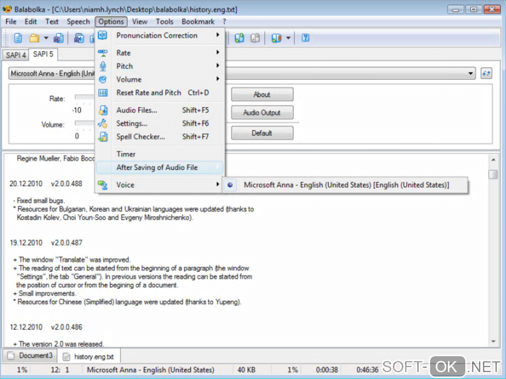Click the text scrollbar up arrow
The image size is (506, 379).
click(493, 160)
